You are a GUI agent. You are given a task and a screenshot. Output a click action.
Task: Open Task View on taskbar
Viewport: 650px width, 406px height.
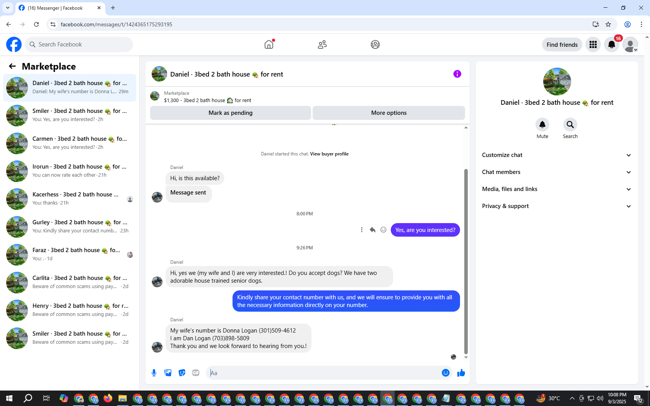46,398
